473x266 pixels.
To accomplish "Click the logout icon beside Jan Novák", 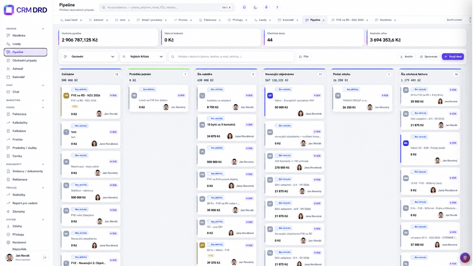I will pos(45,257).
